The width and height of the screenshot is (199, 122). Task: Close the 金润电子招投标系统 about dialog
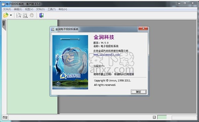[x=143, y=28]
